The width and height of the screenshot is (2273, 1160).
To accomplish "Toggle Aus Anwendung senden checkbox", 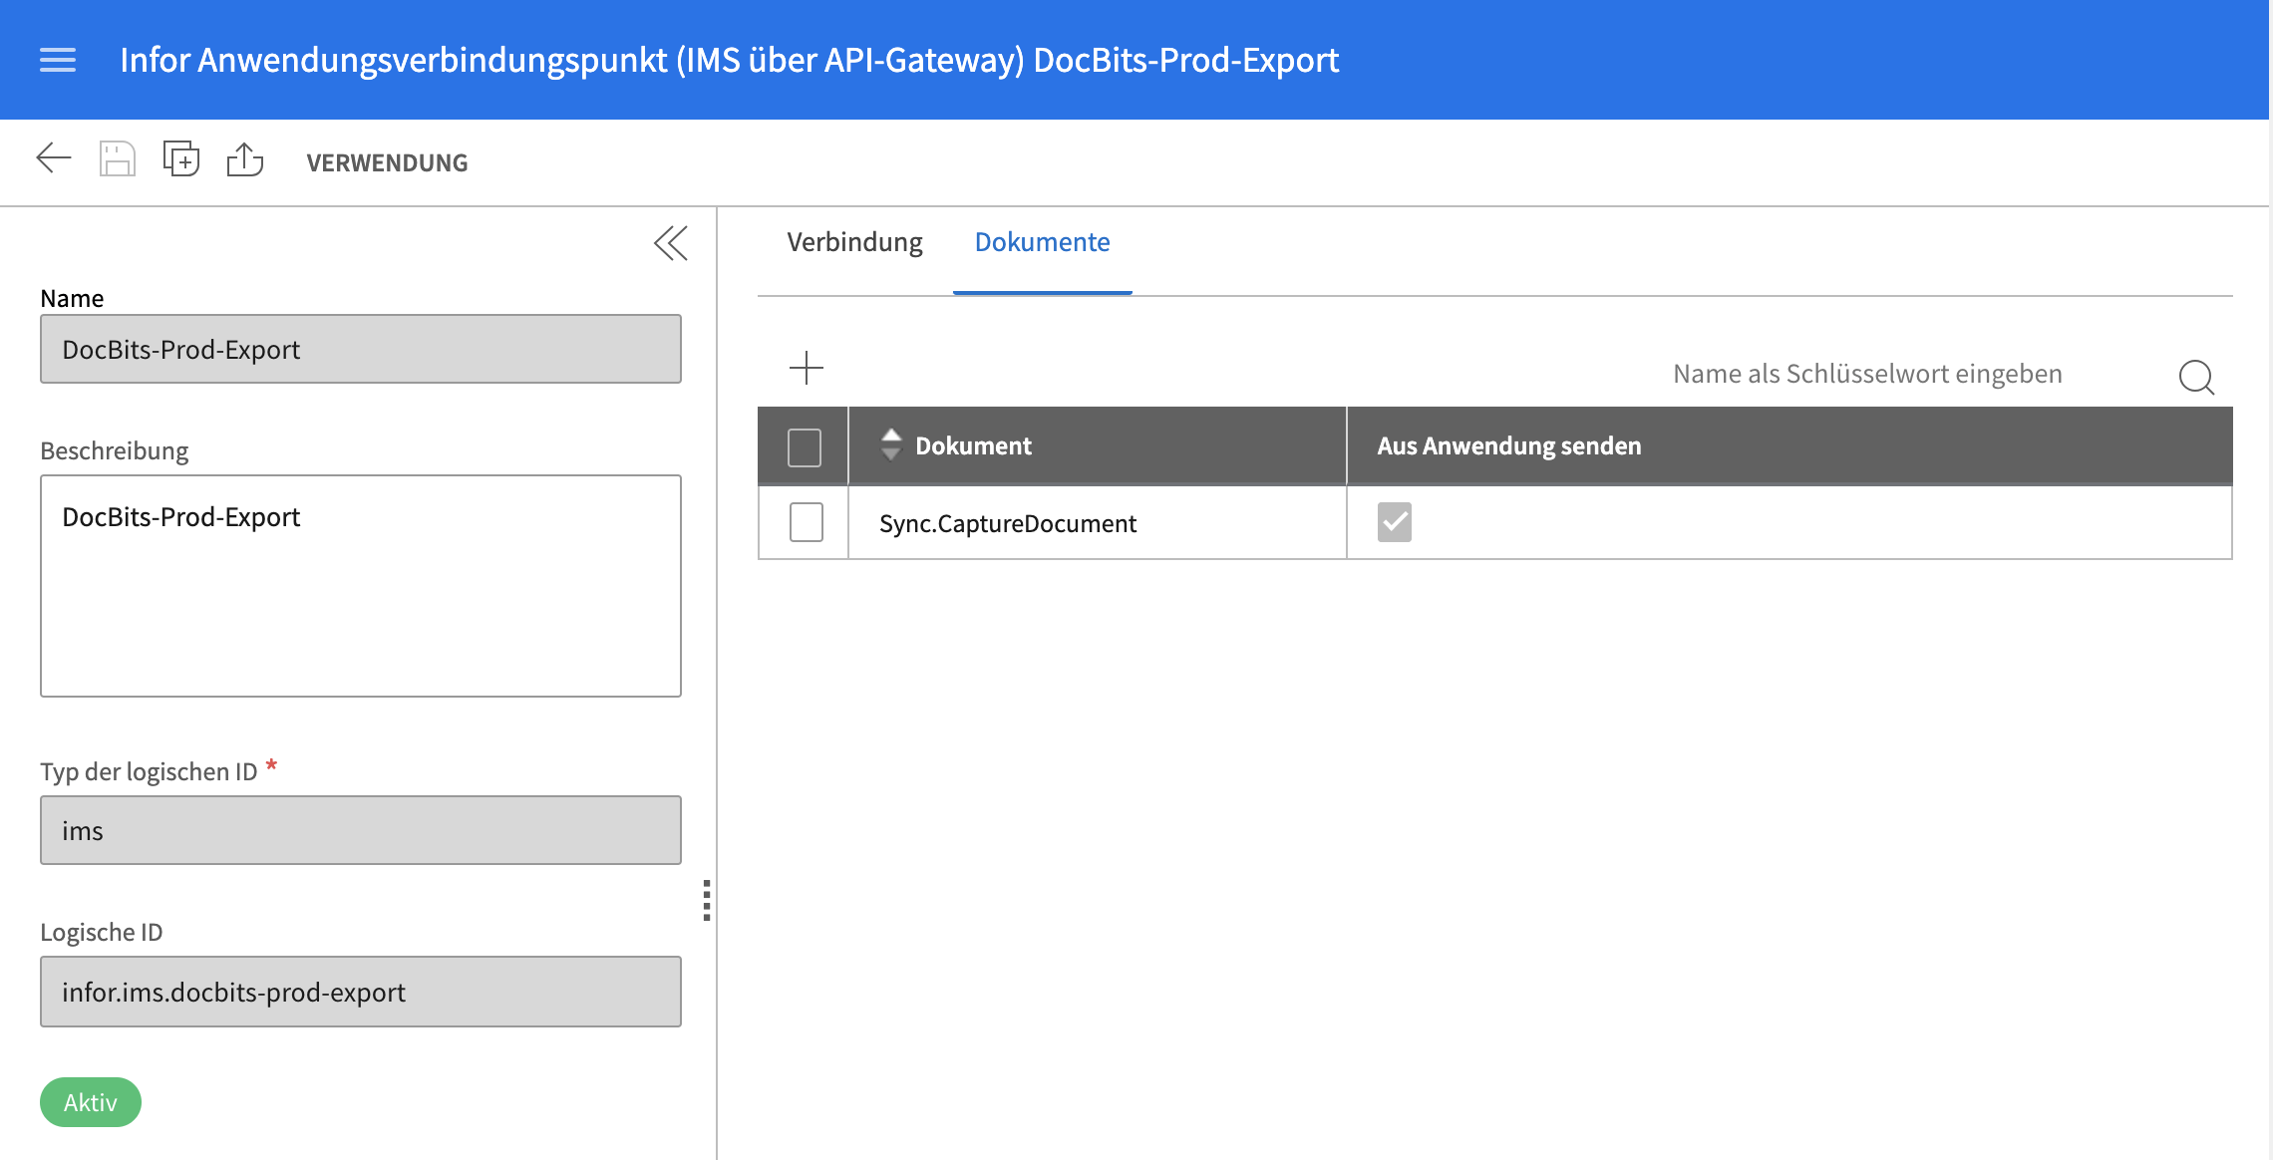I will click(1394, 522).
